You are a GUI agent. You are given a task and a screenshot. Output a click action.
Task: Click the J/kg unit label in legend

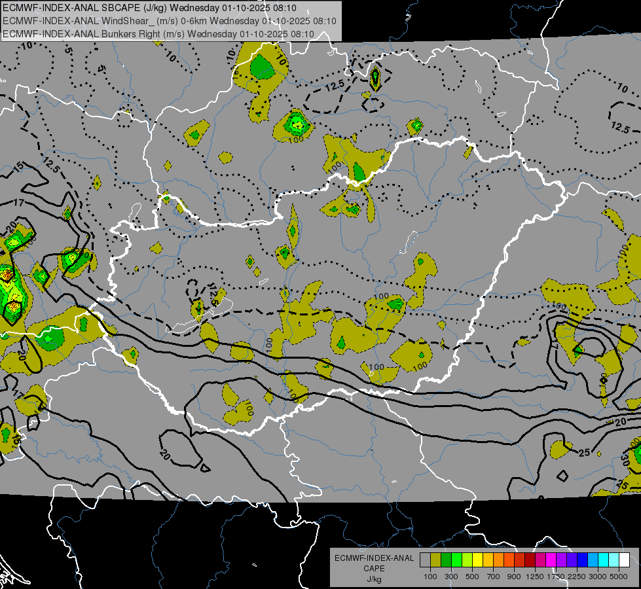374,579
